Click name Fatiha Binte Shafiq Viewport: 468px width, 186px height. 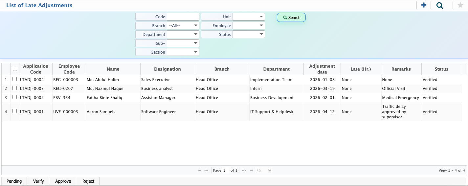(104, 98)
